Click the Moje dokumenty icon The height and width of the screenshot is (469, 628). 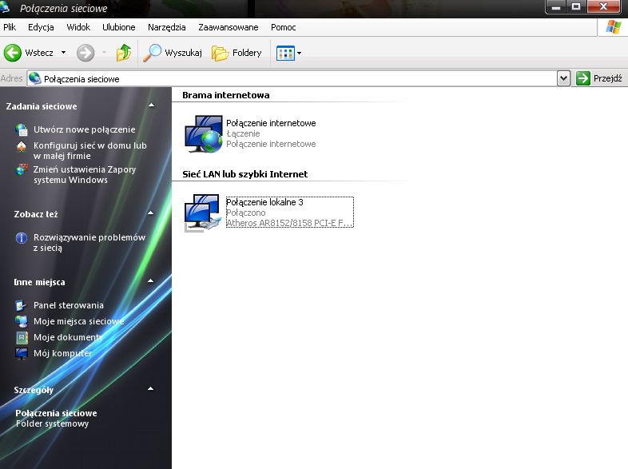click(22, 338)
